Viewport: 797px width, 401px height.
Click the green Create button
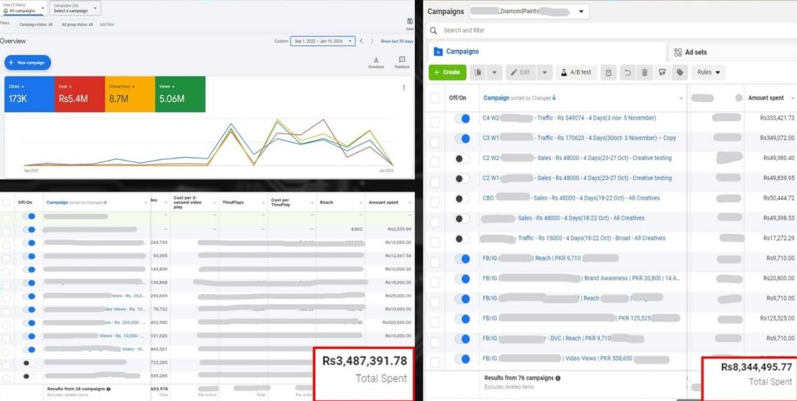tap(447, 72)
